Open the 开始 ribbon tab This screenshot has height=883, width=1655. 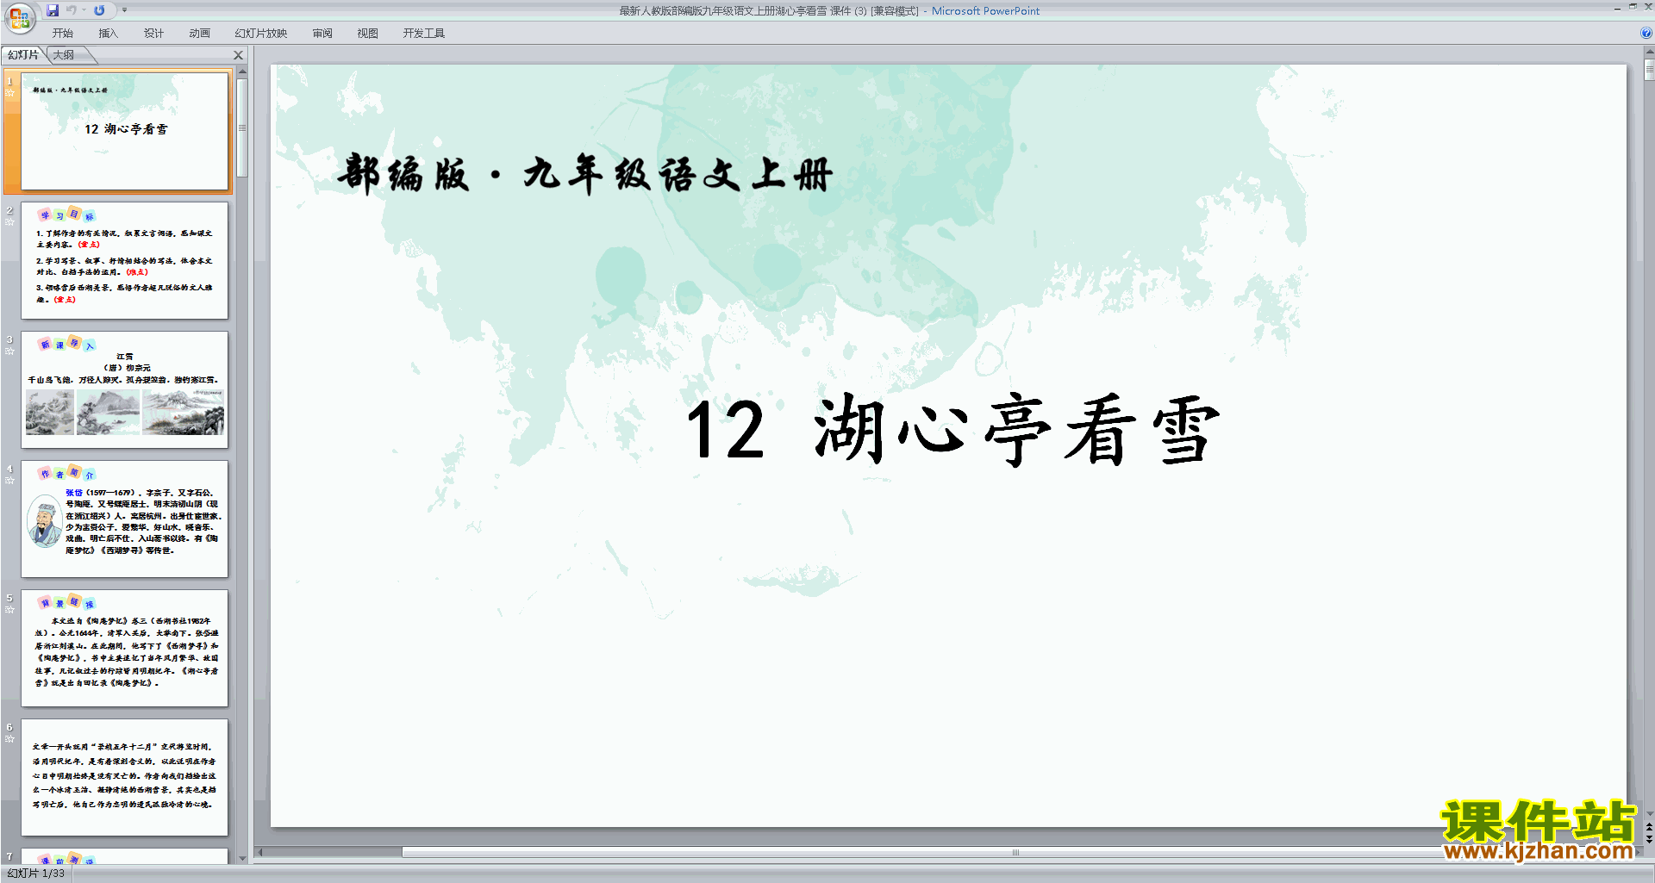click(63, 34)
